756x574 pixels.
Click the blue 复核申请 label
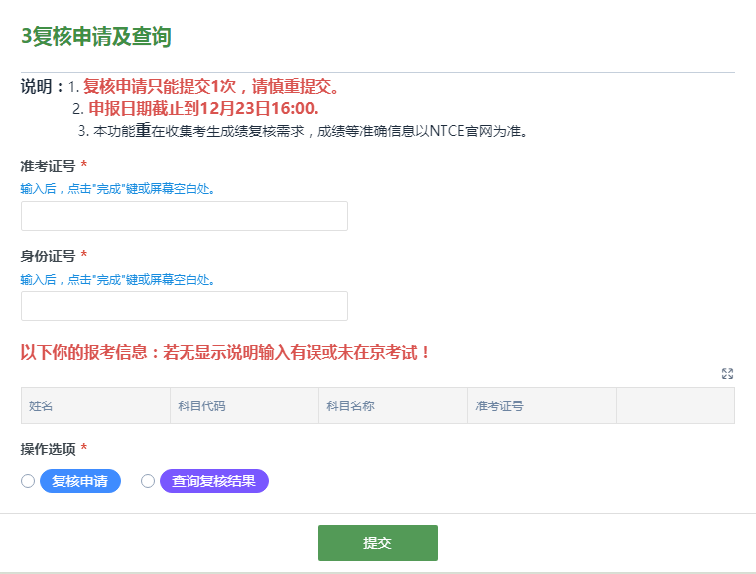tap(80, 481)
